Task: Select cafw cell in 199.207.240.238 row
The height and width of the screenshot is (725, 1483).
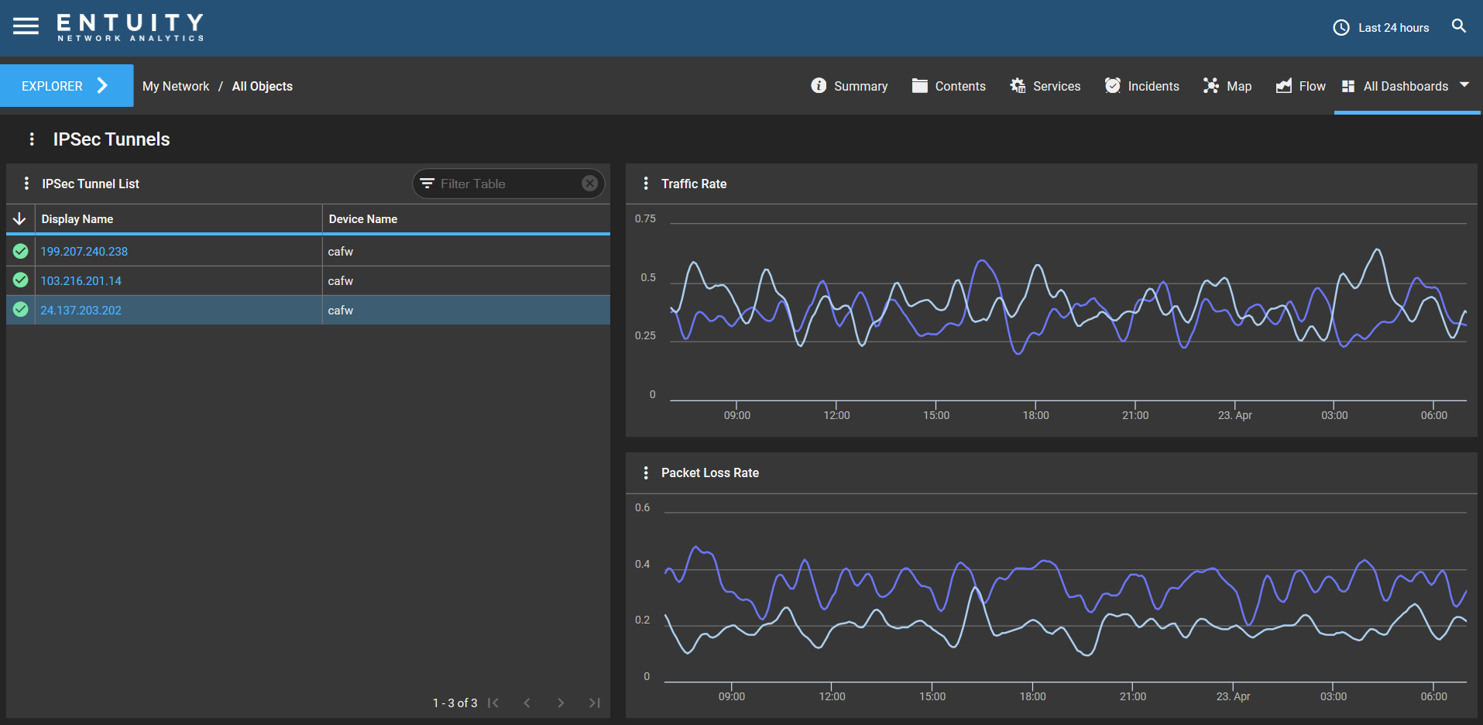Action: click(x=465, y=252)
